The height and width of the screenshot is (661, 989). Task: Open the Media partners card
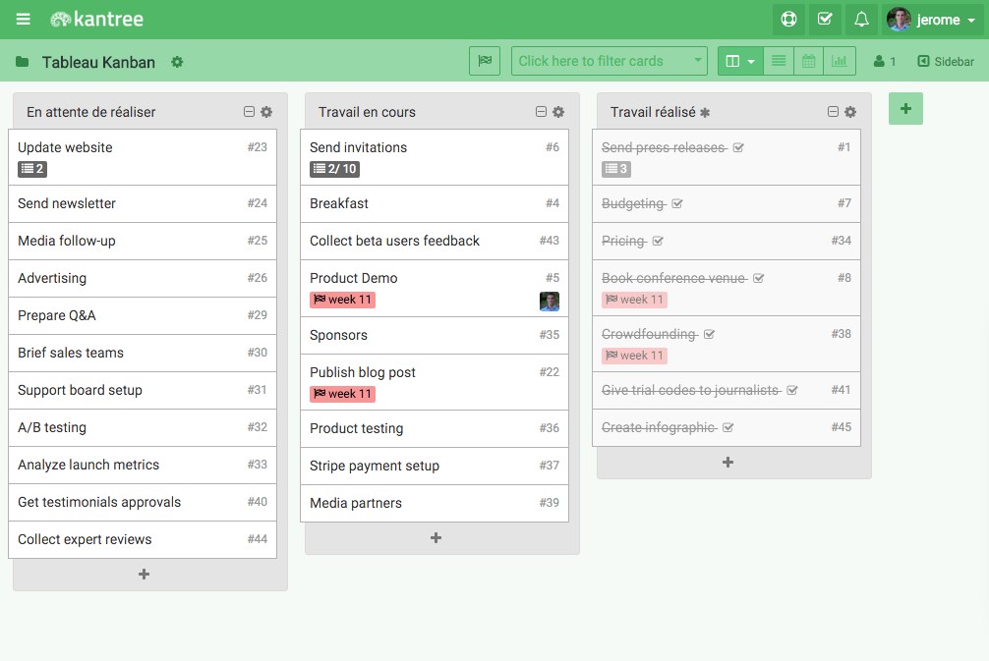(x=435, y=503)
